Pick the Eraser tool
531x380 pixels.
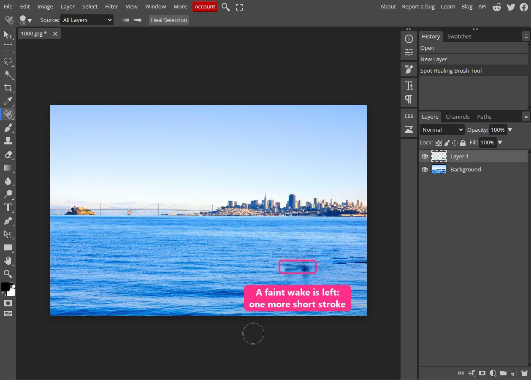pos(8,155)
